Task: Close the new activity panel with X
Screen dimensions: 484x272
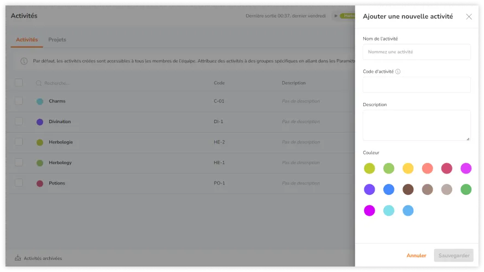Action: (x=469, y=16)
